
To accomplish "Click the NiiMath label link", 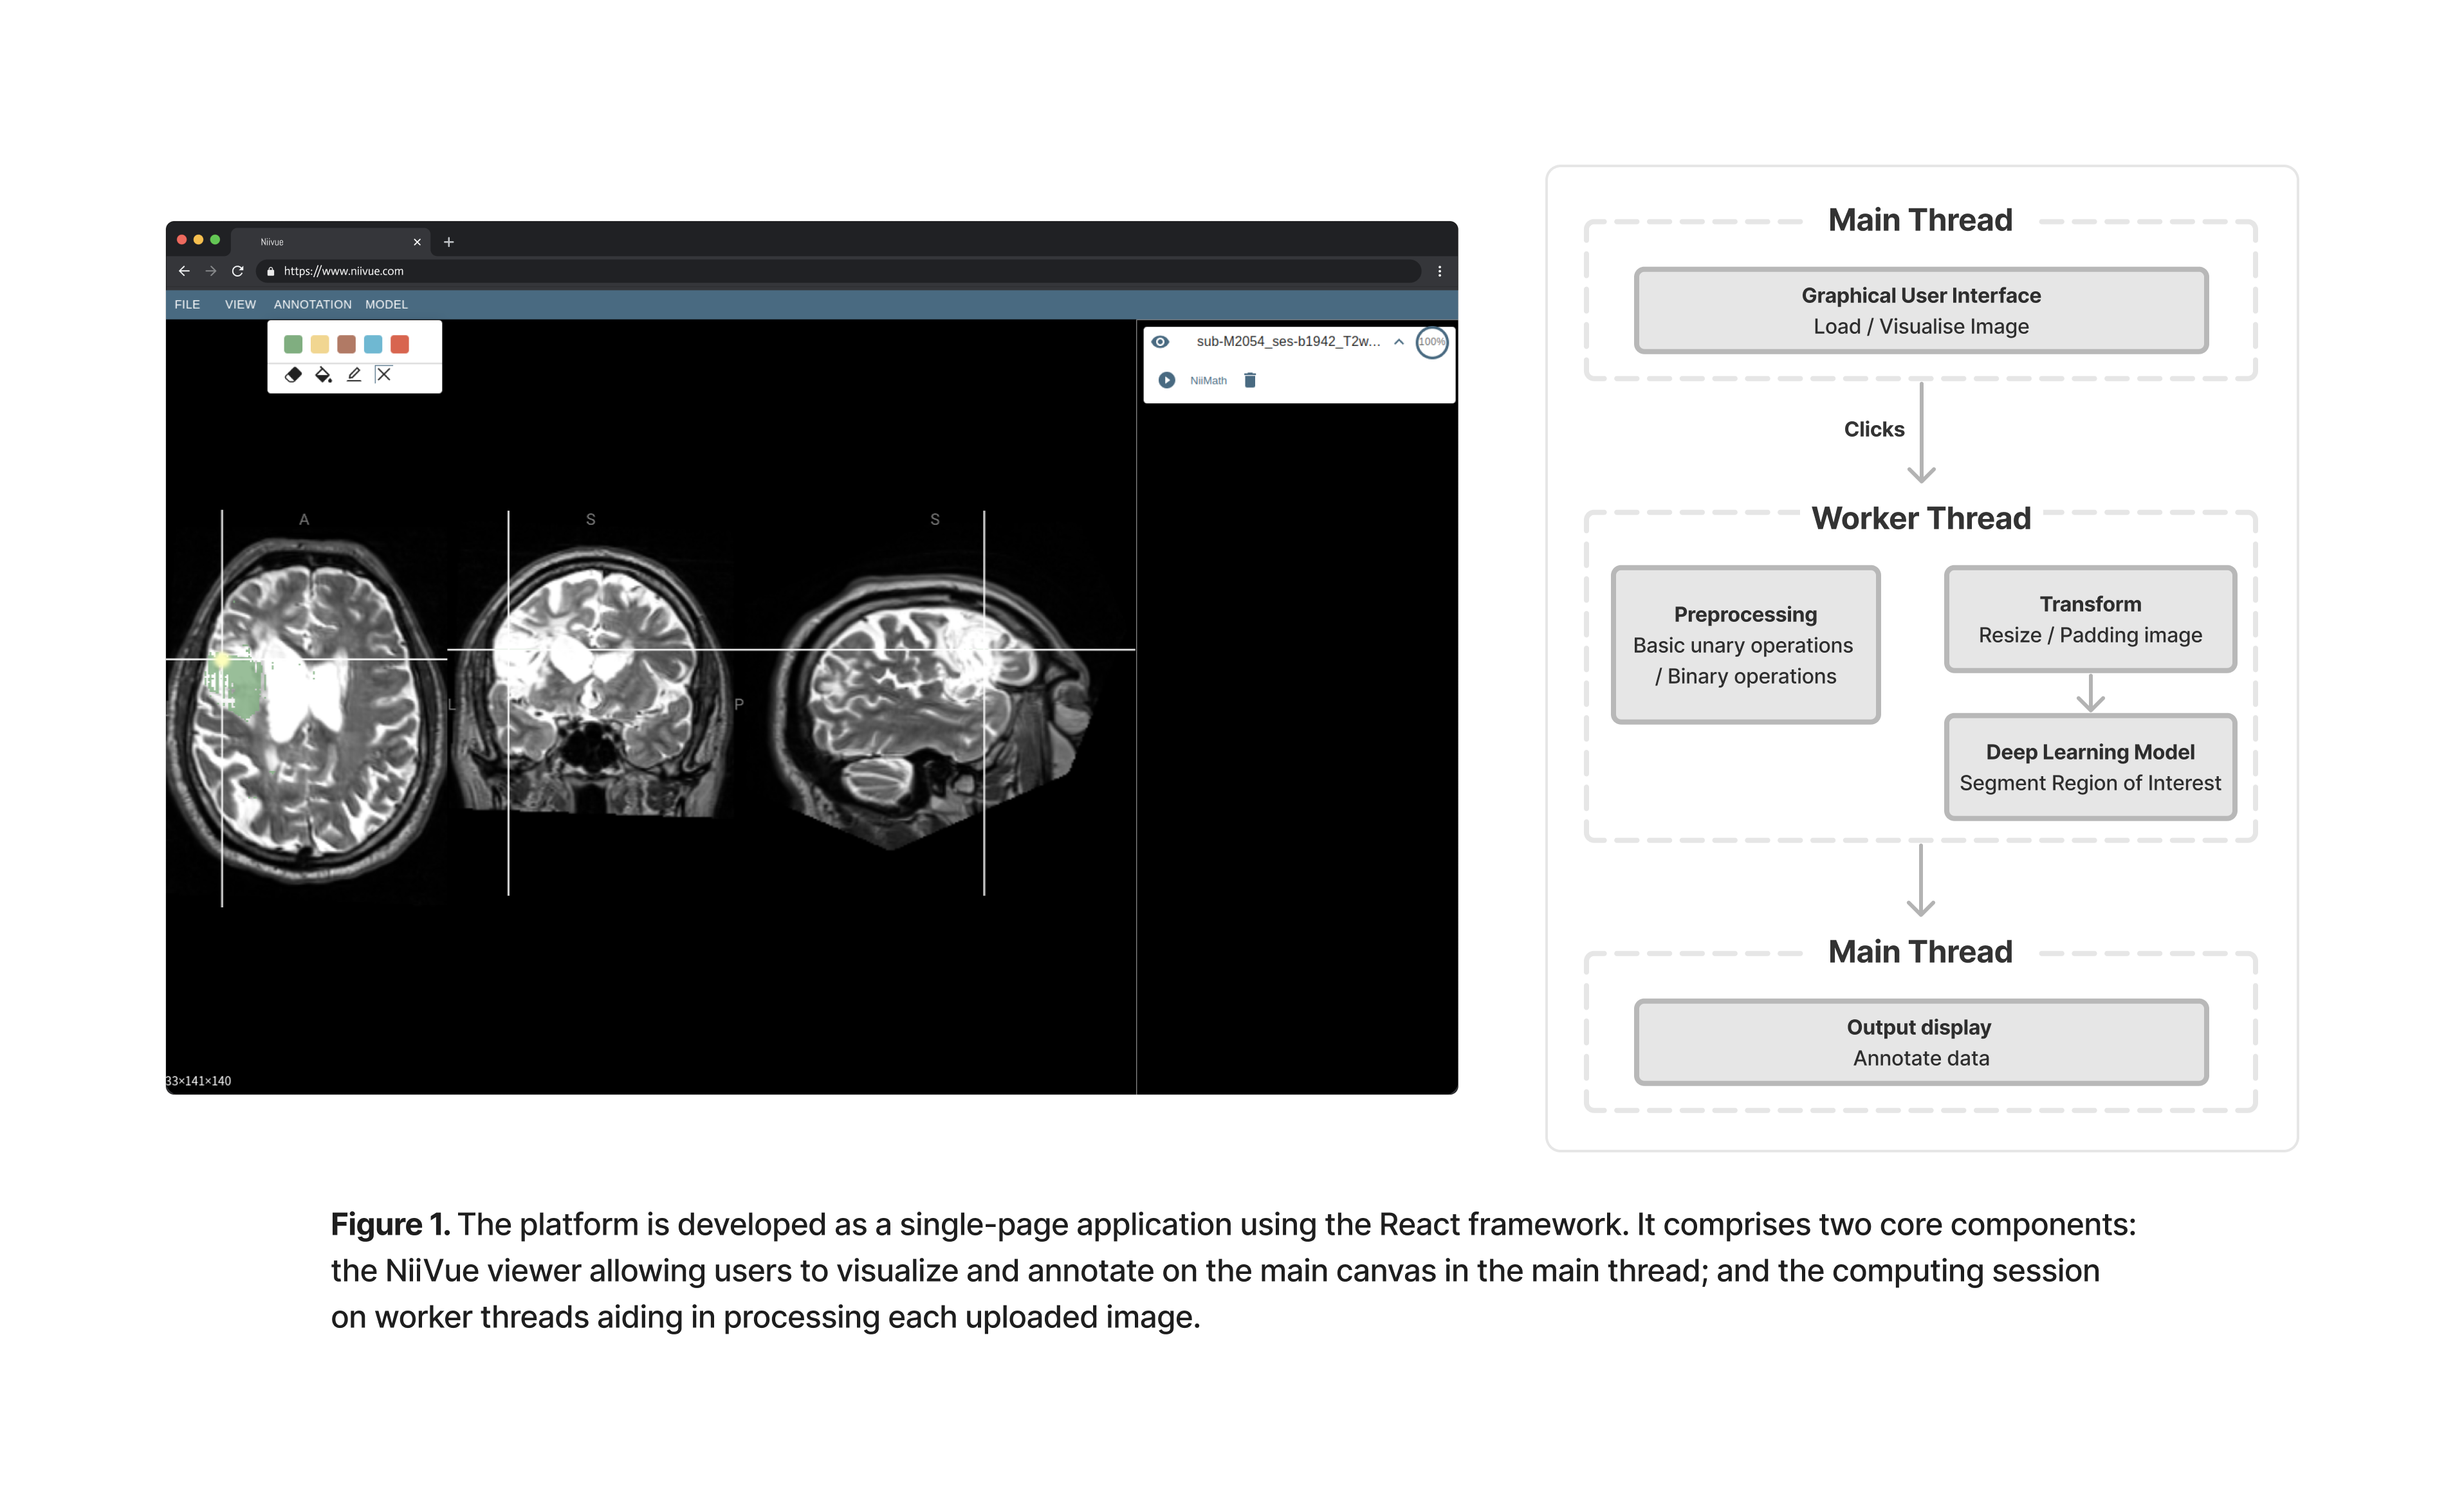I will [1208, 381].
